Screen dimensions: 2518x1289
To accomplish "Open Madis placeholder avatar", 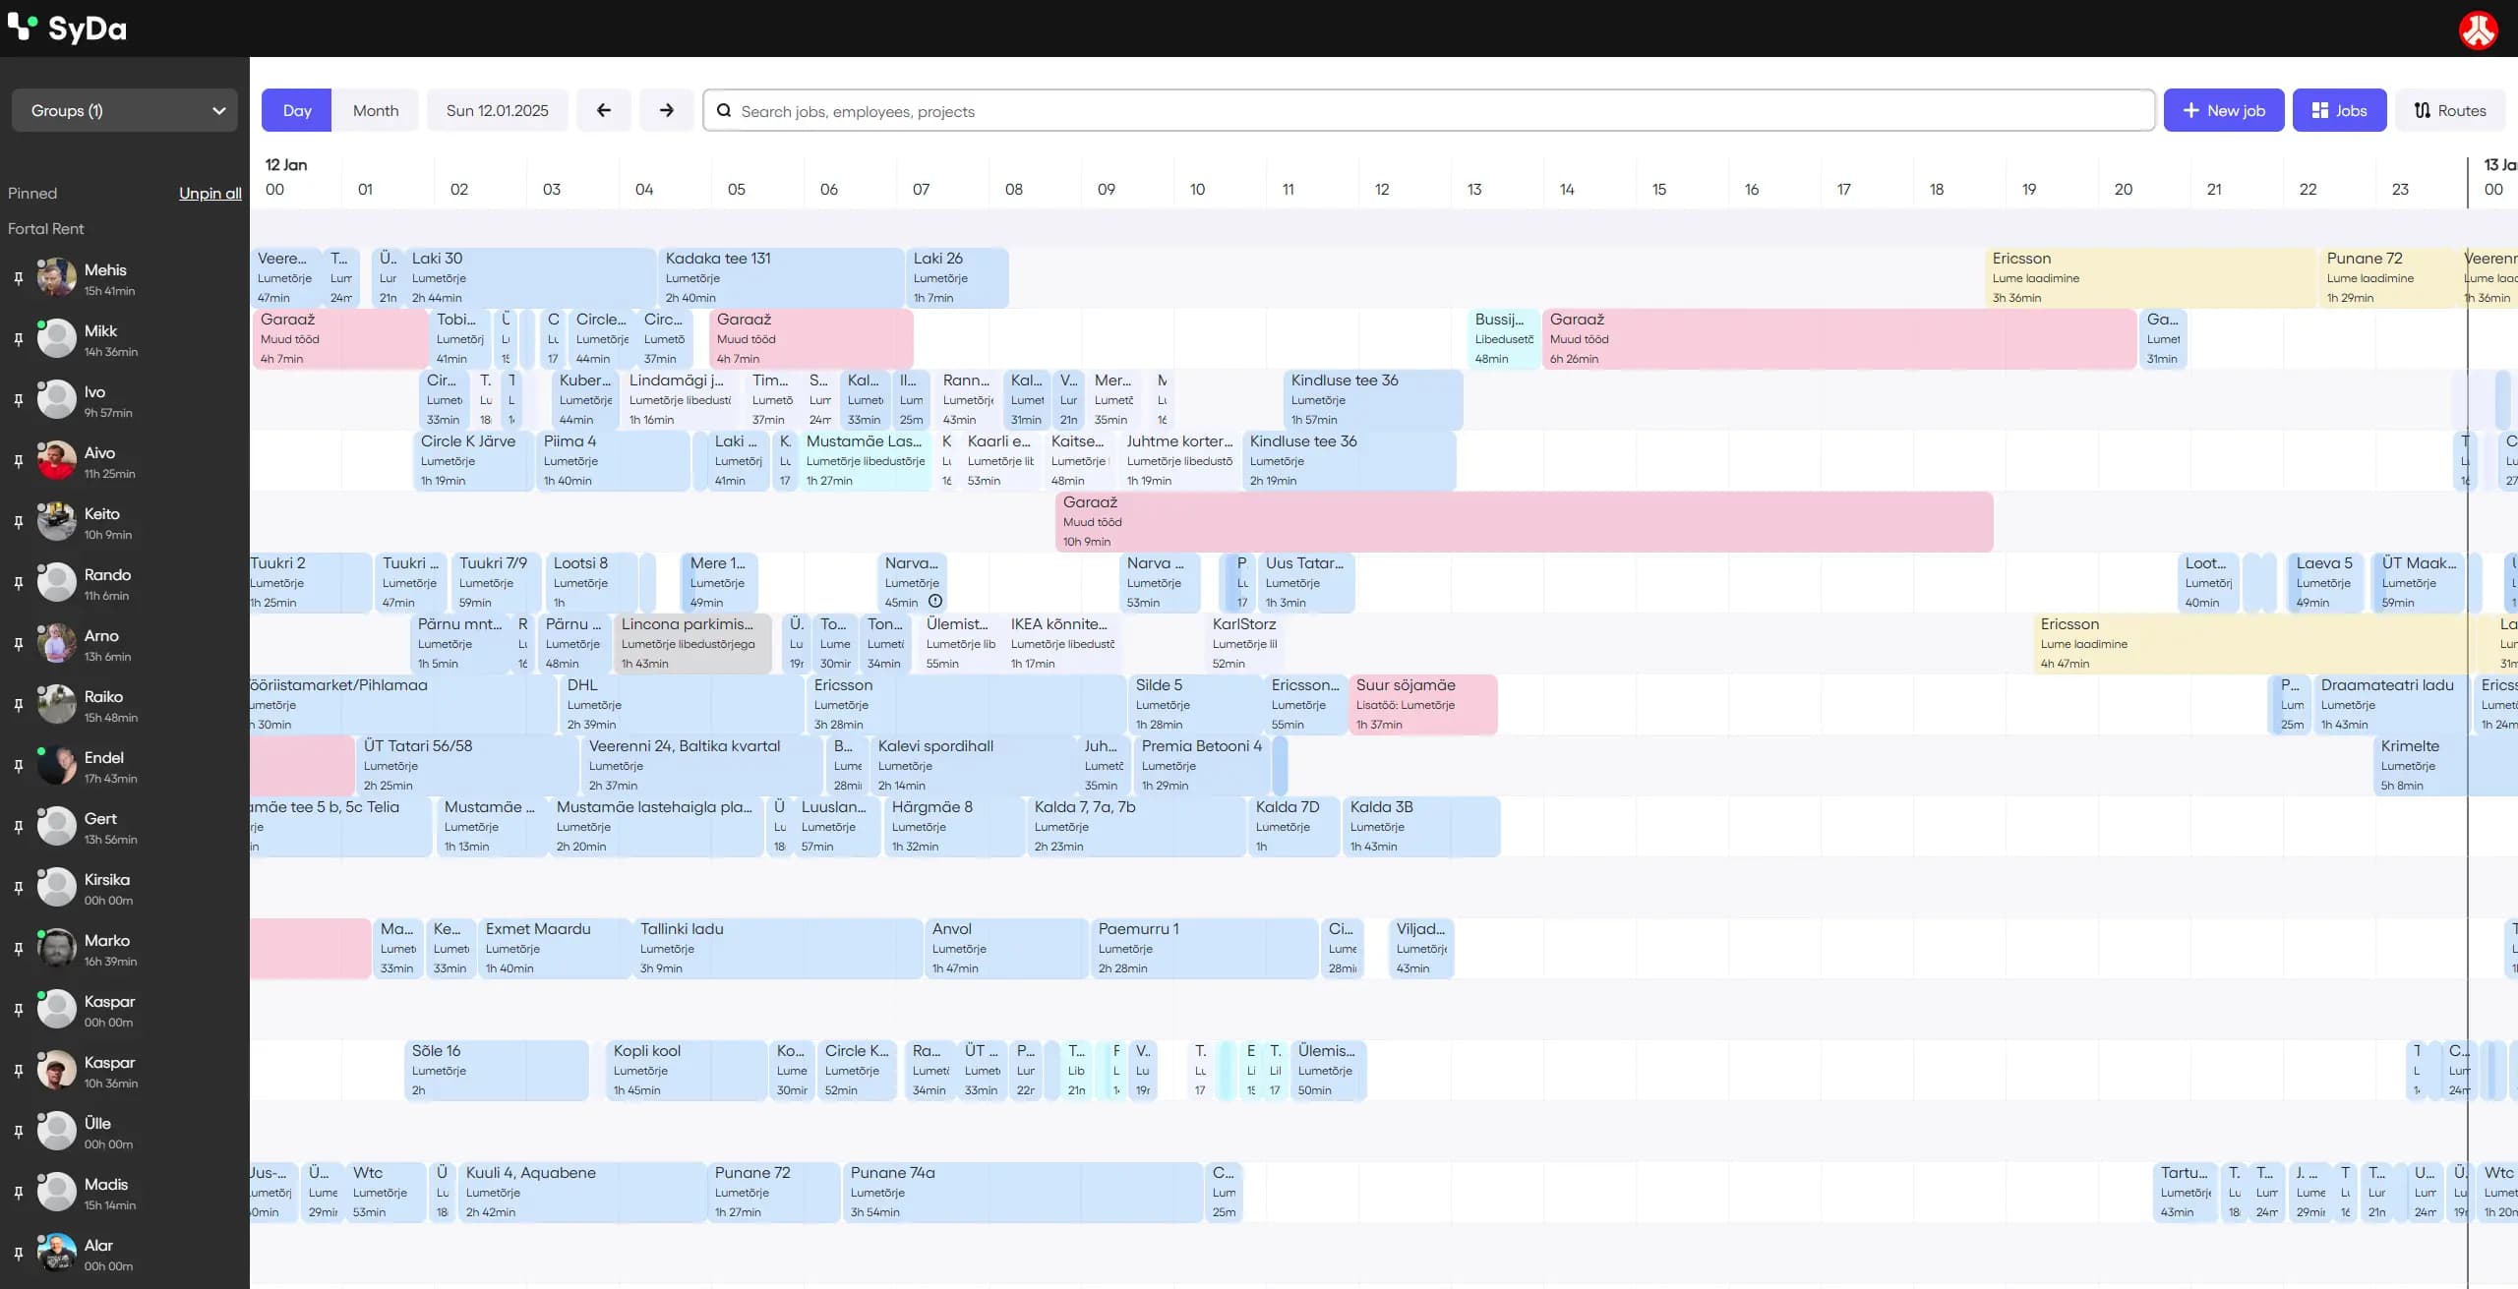I will coord(57,1193).
